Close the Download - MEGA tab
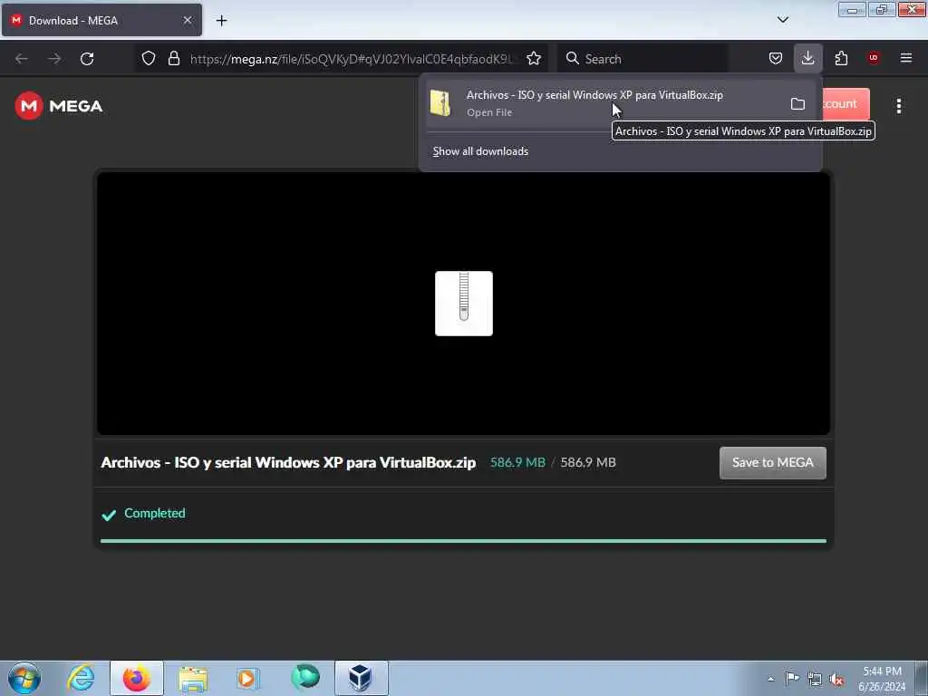Viewport: 928px width, 696px height. click(188, 20)
